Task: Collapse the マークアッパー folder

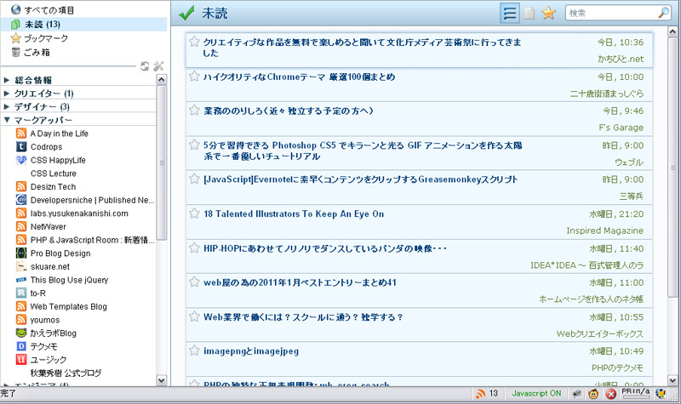Action: coord(7,121)
